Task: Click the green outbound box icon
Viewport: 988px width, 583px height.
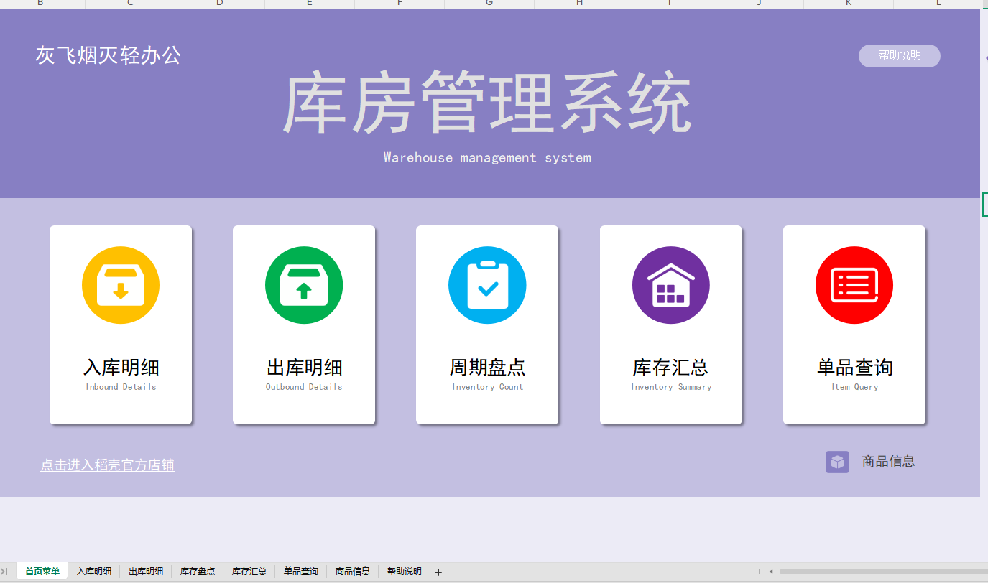Action: 304,285
